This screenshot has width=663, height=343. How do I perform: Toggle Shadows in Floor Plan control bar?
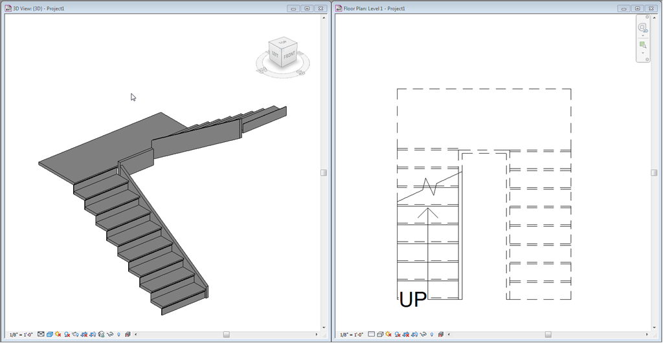398,334
